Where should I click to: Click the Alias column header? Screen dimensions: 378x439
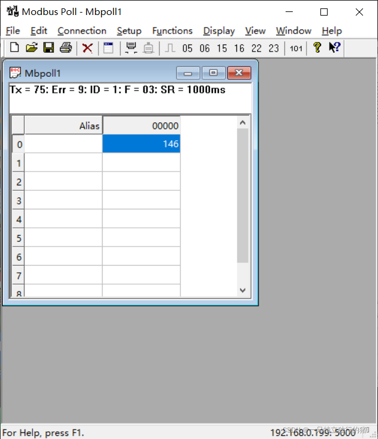coord(64,125)
